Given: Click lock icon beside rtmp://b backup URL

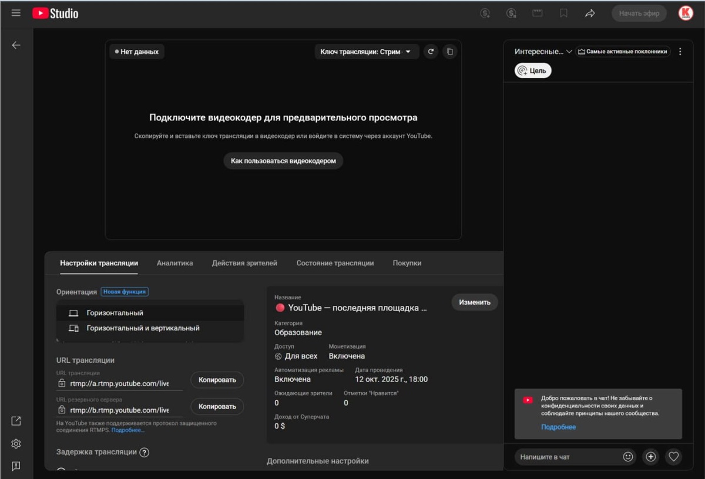Looking at the screenshot, I should [x=62, y=410].
